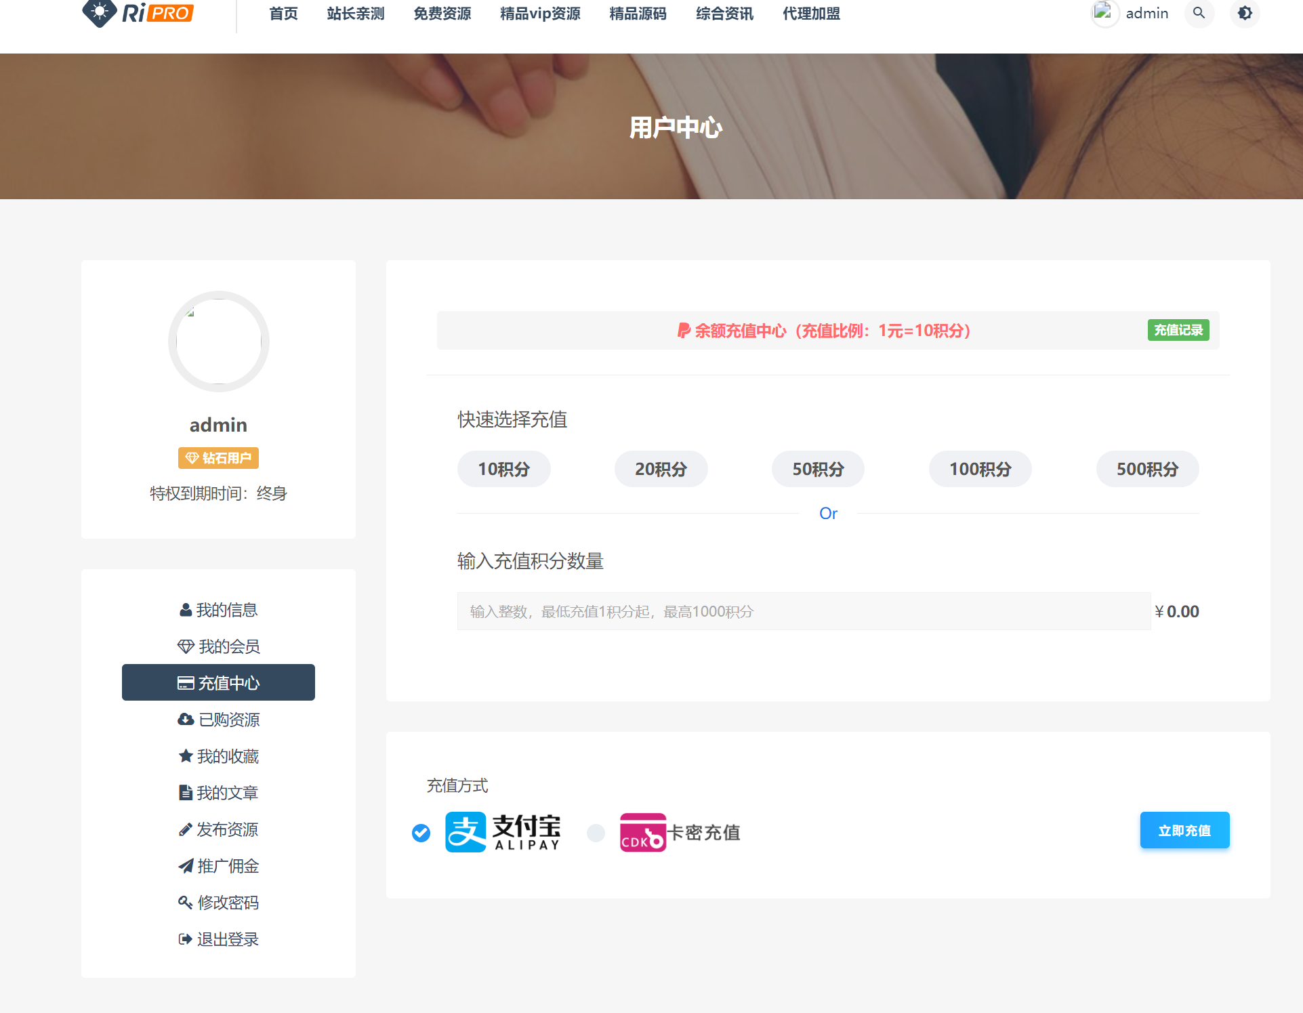Click the diamond user badge

pos(218,458)
